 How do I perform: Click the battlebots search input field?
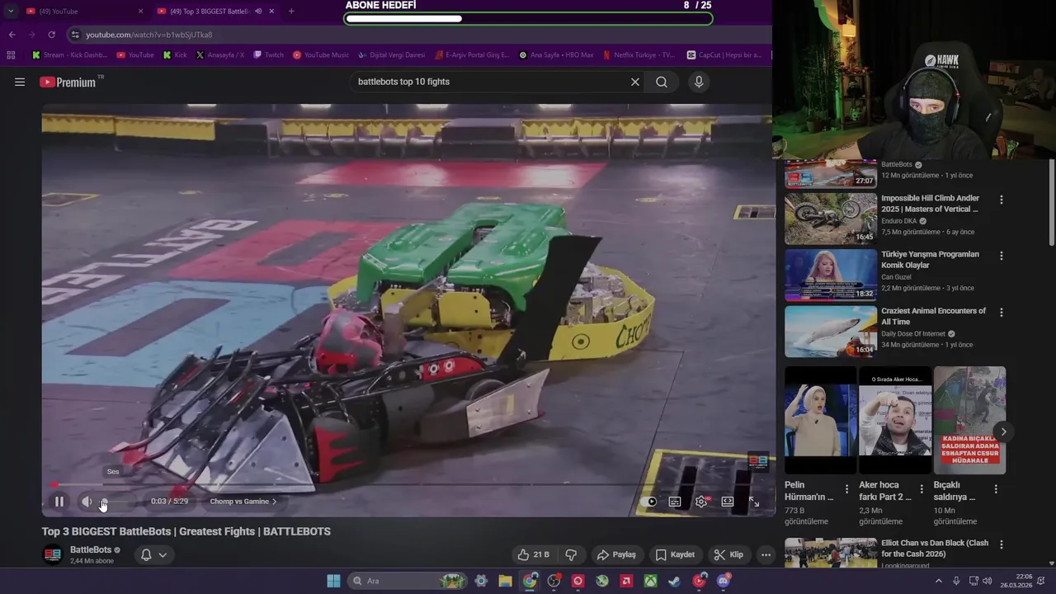pyautogui.click(x=489, y=82)
